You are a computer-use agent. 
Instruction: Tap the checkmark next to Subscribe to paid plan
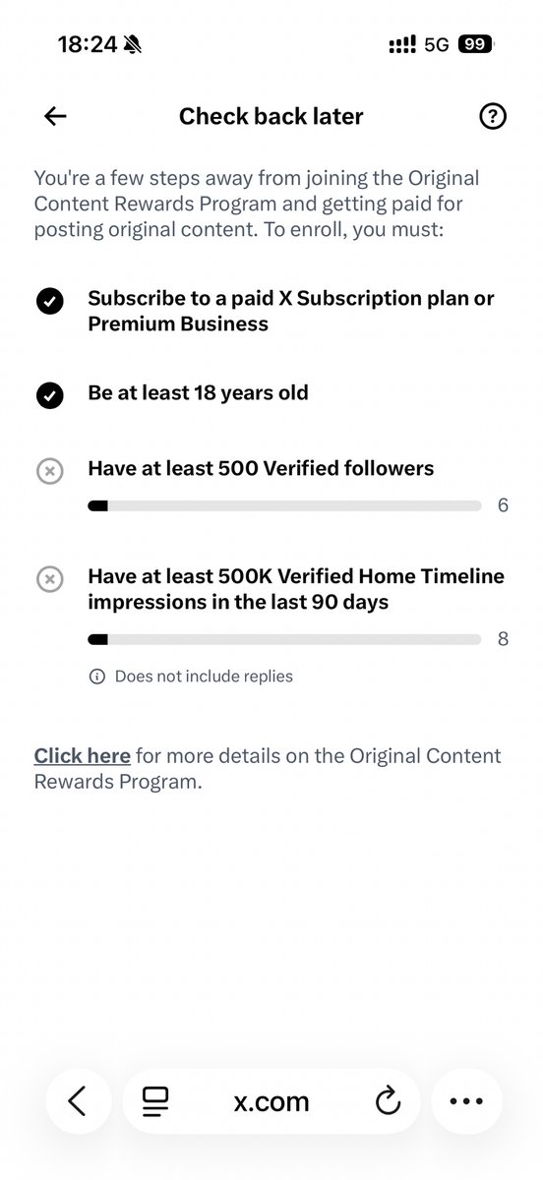tap(49, 302)
